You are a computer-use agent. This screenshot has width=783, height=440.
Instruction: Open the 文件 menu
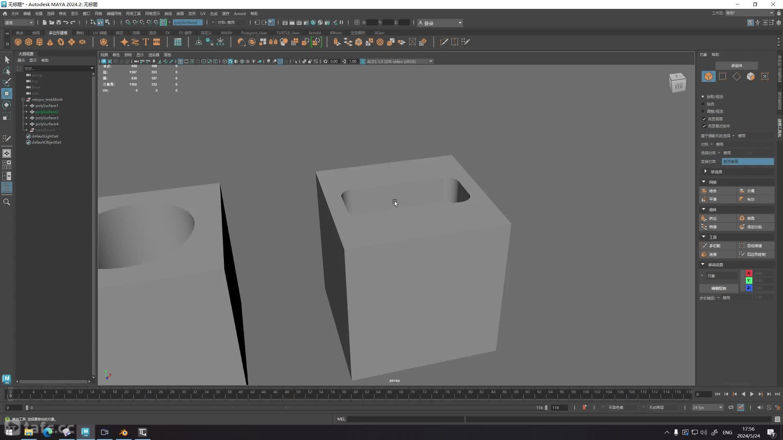coord(15,13)
